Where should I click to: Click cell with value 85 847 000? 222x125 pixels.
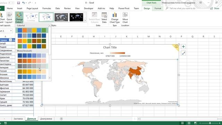pyautogui.click(x=23, y=85)
